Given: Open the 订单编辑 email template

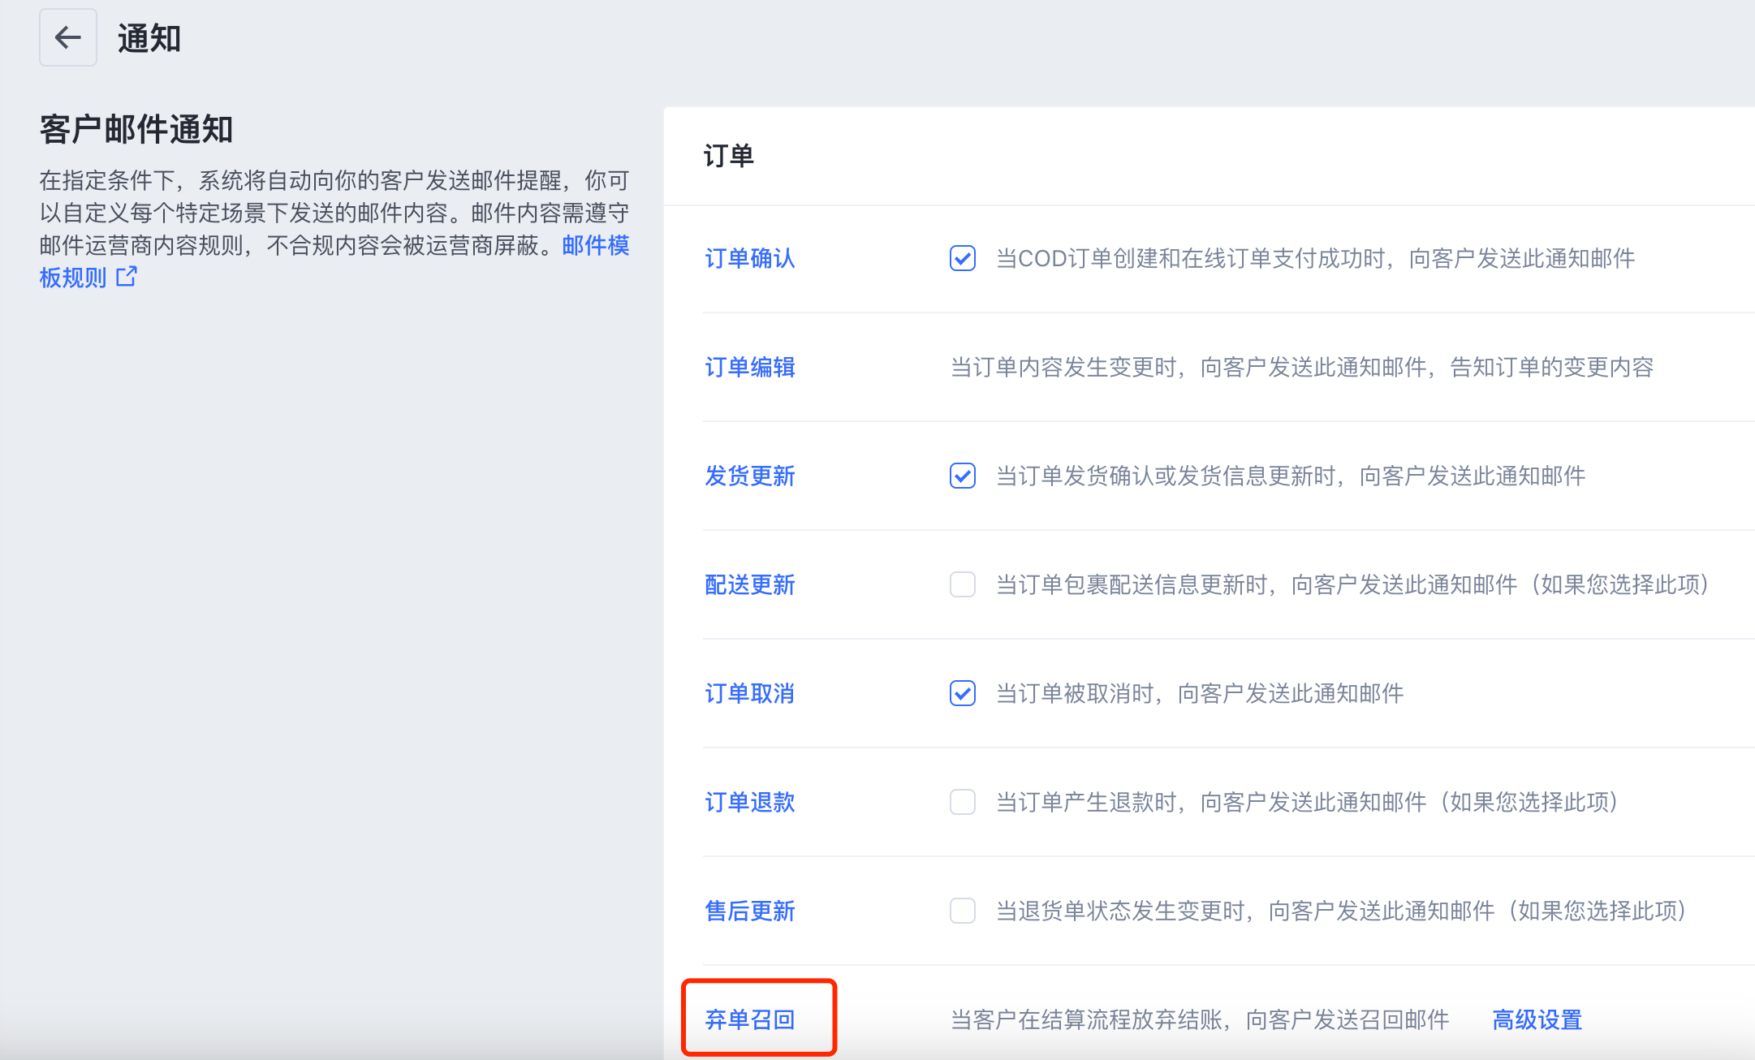Looking at the screenshot, I should pos(749,367).
